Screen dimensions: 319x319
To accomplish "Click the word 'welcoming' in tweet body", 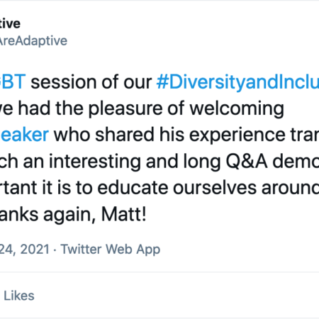I will pos(237,109).
